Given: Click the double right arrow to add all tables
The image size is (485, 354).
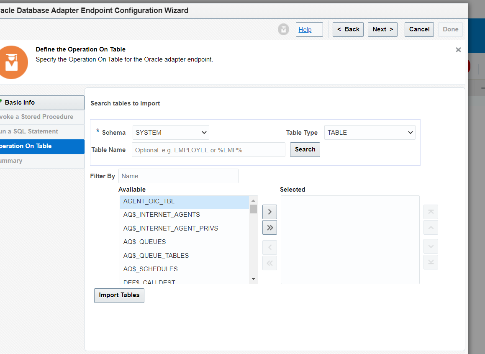Looking at the screenshot, I should tap(269, 227).
